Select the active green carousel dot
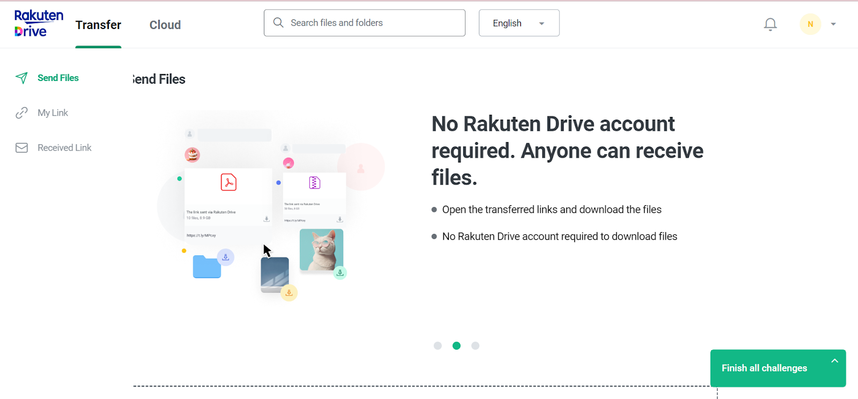 tap(456, 346)
